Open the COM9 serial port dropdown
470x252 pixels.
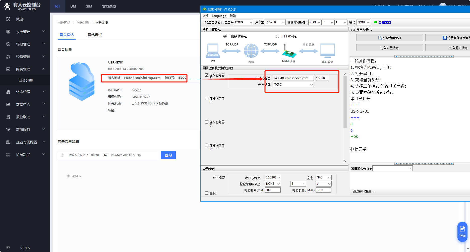(243, 22)
